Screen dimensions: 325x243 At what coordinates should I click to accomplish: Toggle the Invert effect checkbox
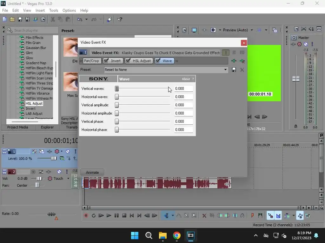pyautogui.click(x=106, y=61)
